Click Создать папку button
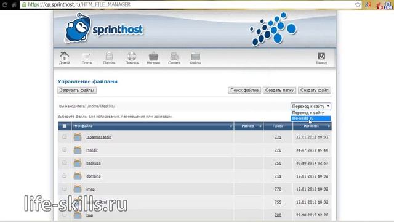Viewport: 394px width, 222px height. 279,90
